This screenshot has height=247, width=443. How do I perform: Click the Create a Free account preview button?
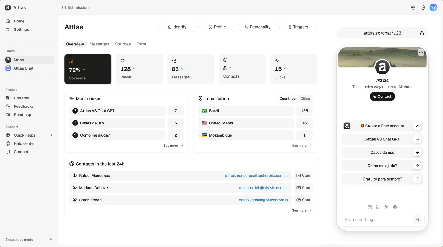[x=382, y=126]
